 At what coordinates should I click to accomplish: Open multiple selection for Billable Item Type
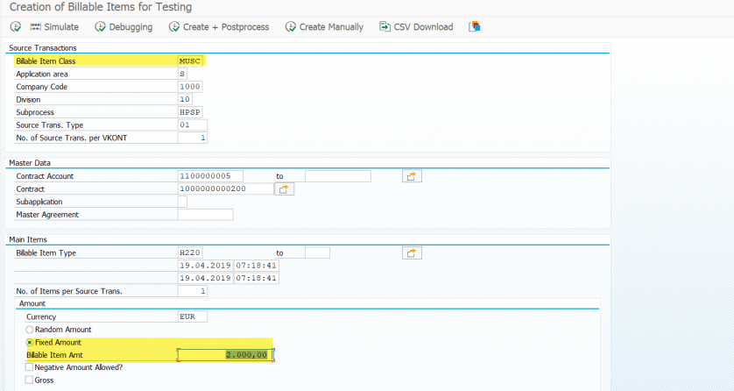pyautogui.click(x=412, y=252)
